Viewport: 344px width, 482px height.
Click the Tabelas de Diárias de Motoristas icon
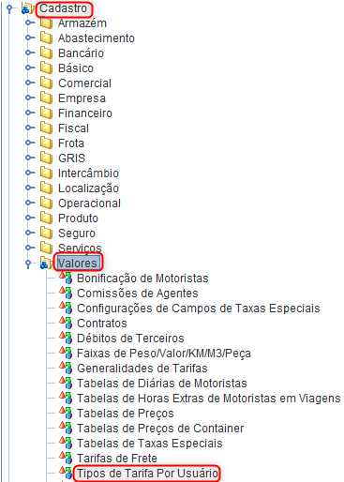pyautogui.click(x=66, y=383)
